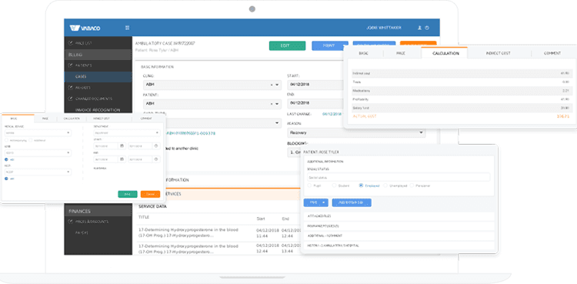This screenshot has height=284, width=577.
Task: Click the last change date link
Action: pyautogui.click(x=332, y=114)
